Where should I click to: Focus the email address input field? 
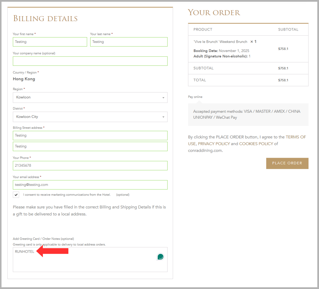pyautogui.click(x=90, y=185)
